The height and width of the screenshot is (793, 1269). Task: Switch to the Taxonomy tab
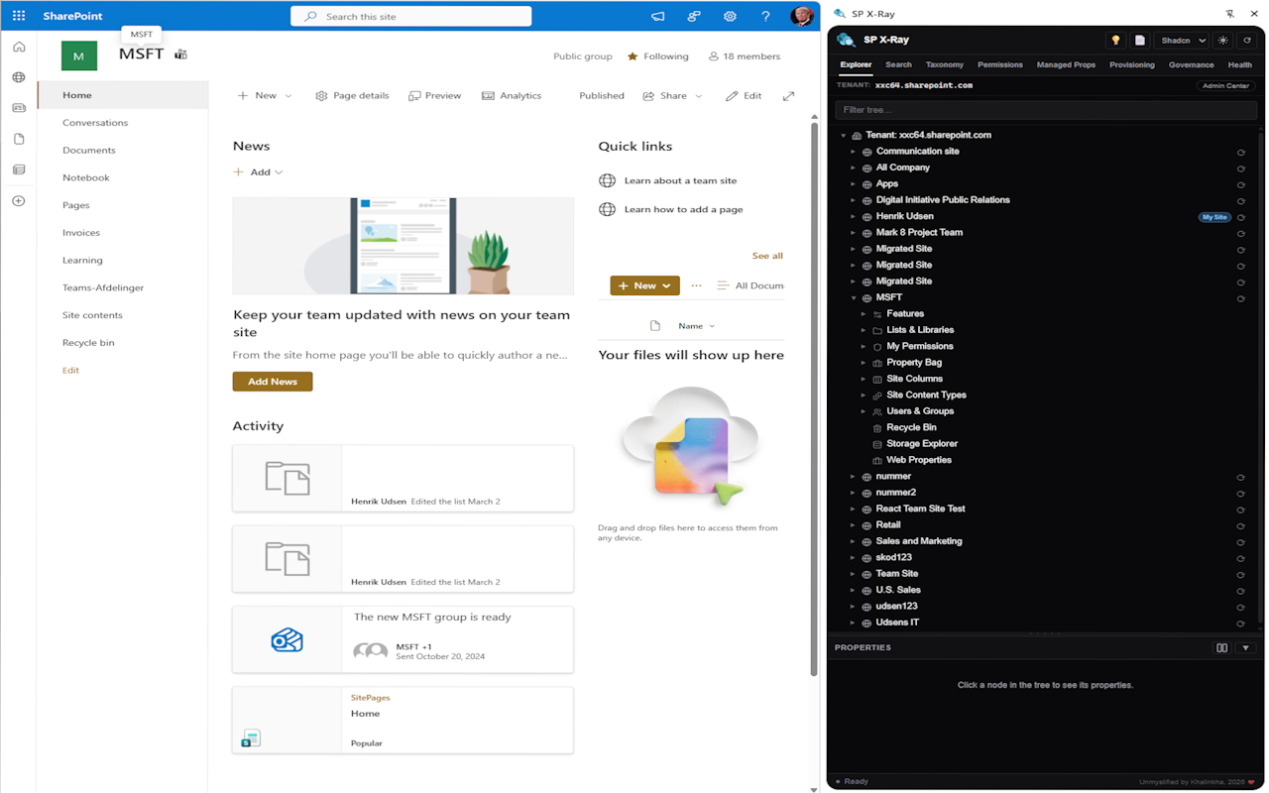click(x=944, y=64)
